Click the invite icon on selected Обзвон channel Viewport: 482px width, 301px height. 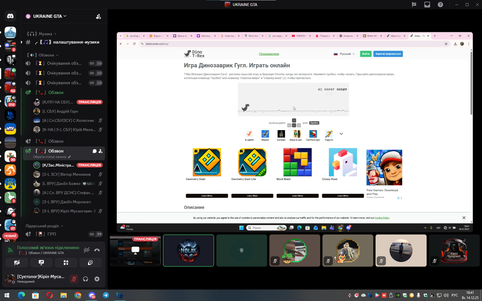101,151
